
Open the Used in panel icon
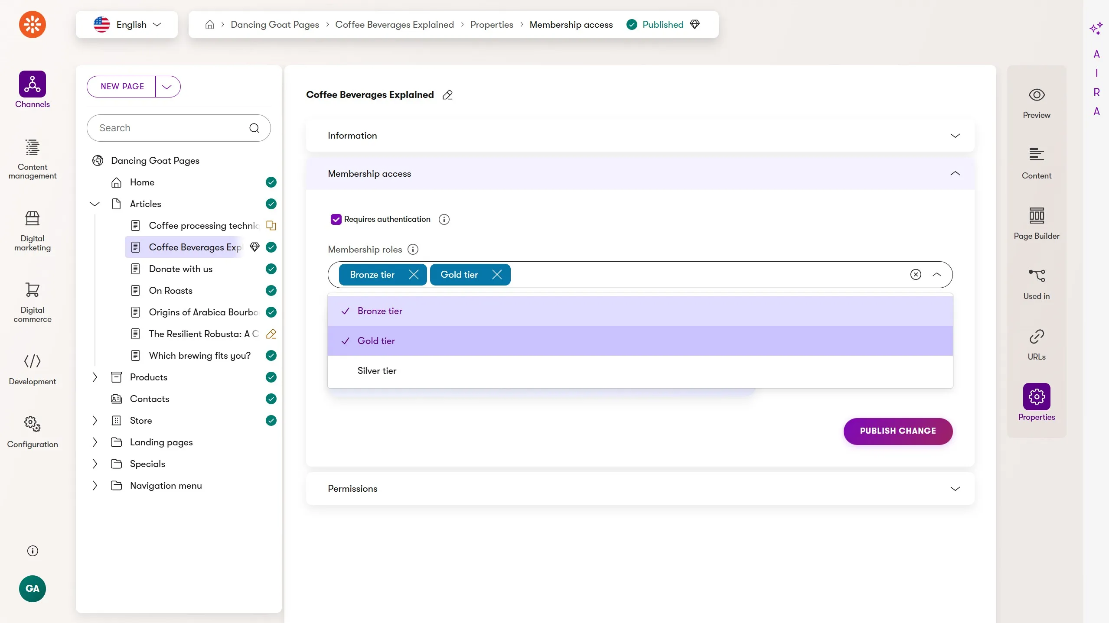pyautogui.click(x=1036, y=276)
